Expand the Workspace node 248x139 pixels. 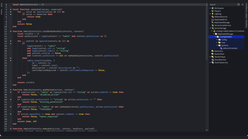[x=210, y=8]
